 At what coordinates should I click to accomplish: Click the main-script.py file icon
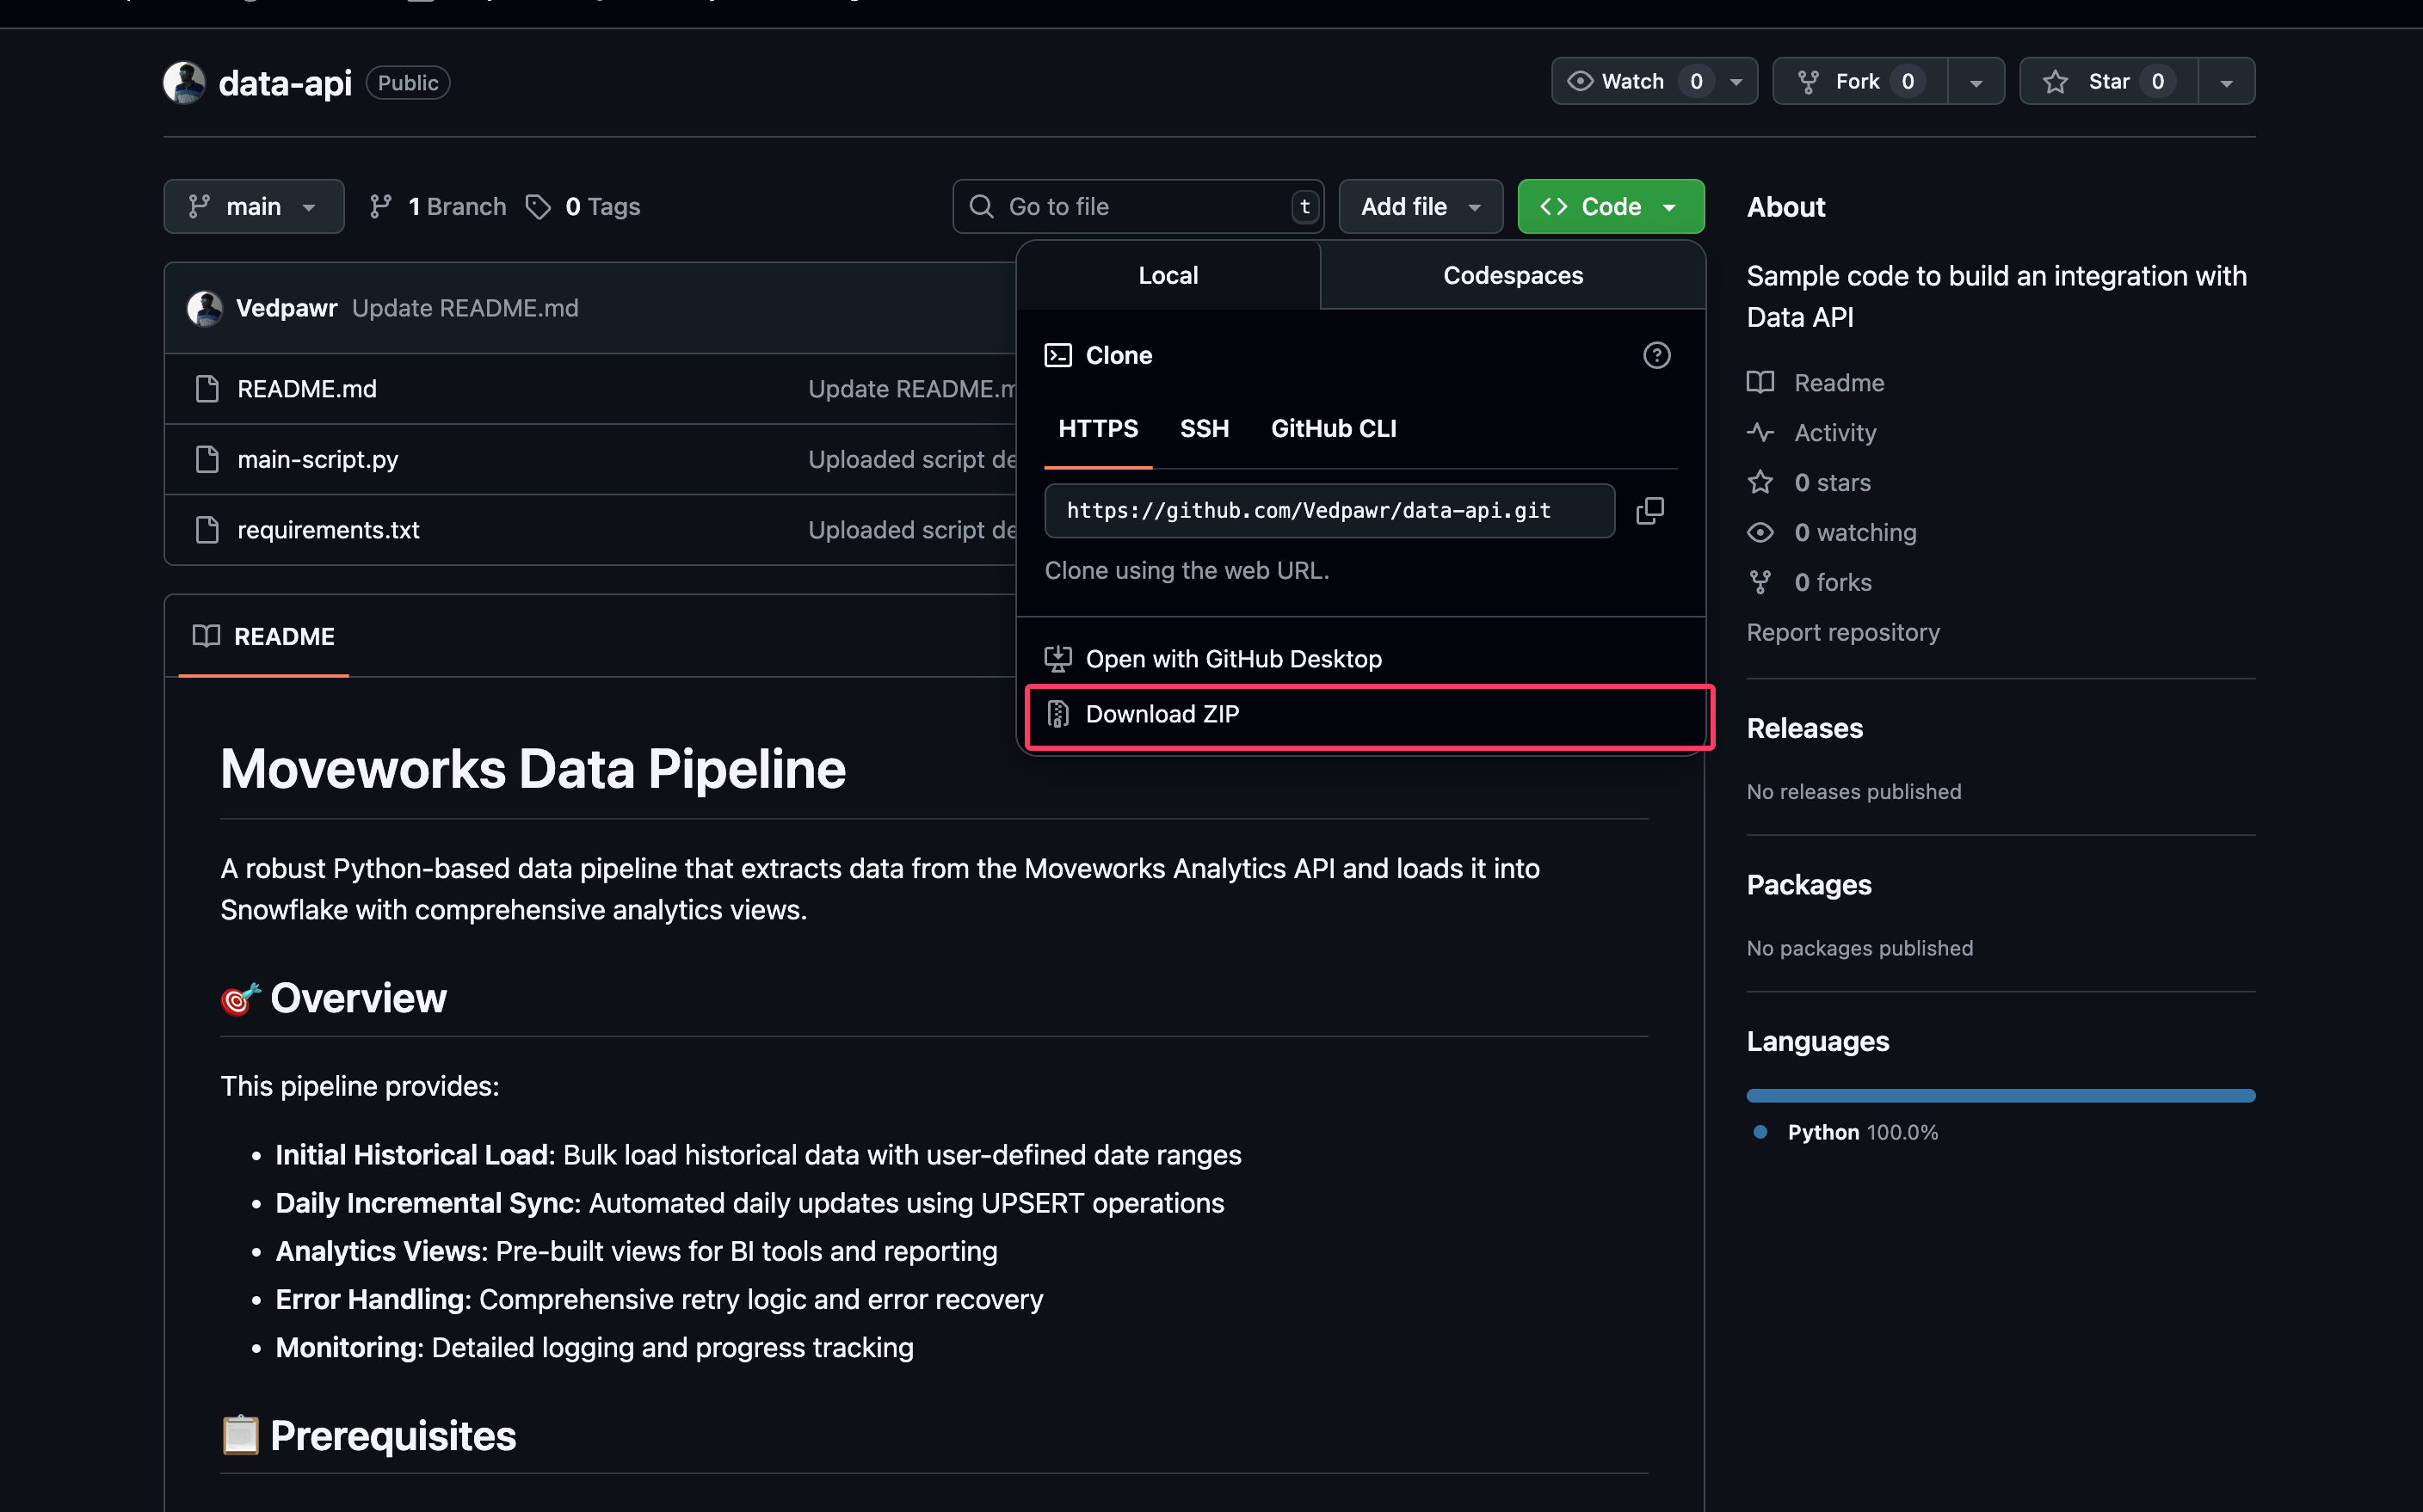[207, 459]
